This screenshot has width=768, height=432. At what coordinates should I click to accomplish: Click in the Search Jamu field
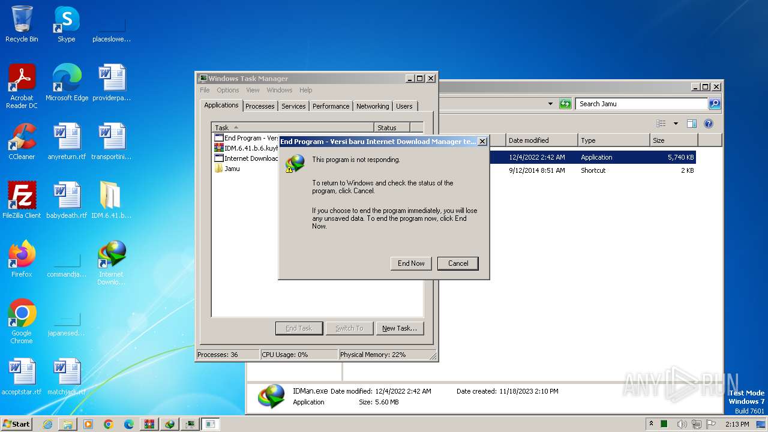pos(641,104)
